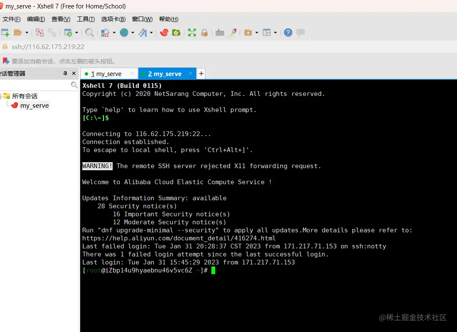Screen dimensions: 457x332
Task: Click the keyboard Key Mapping icon
Action: point(220,33)
